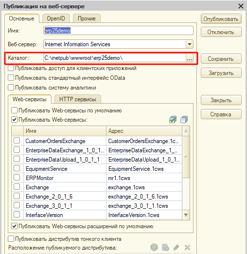Click scrollbar up arrow in services table

tap(186, 131)
